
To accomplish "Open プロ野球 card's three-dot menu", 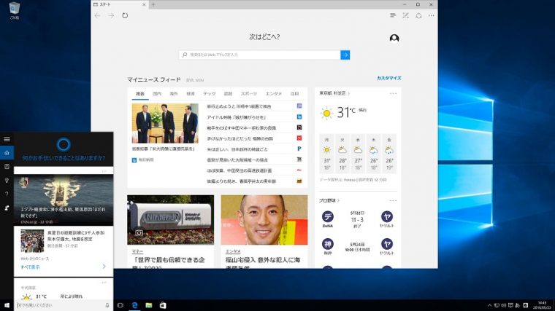I will pyautogui.click(x=393, y=200).
